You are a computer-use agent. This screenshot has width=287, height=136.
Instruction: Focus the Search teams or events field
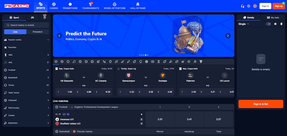point(27,25)
